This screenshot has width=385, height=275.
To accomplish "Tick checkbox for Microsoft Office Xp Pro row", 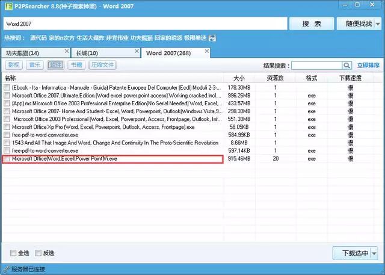I will [7, 127].
